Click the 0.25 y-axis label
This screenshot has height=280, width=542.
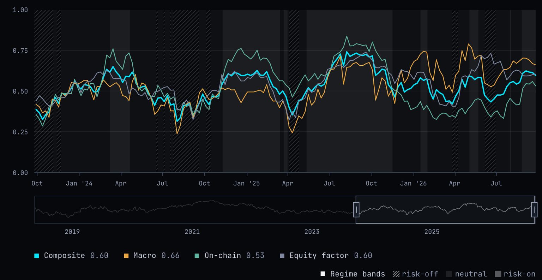tap(20, 132)
